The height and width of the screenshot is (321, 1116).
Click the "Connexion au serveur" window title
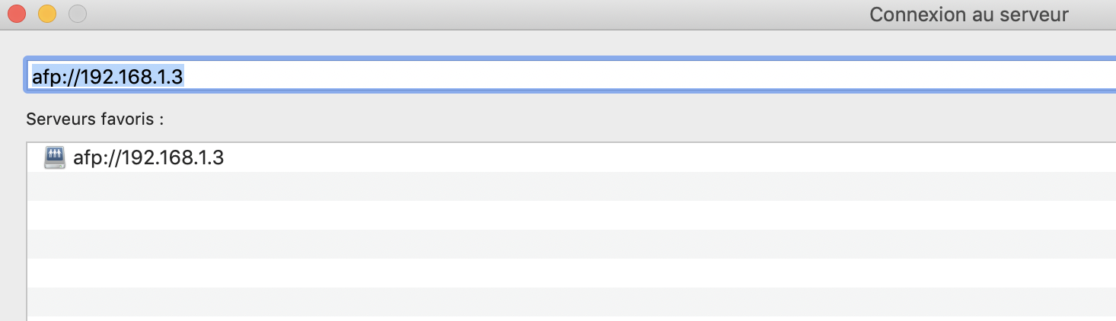pos(969,14)
